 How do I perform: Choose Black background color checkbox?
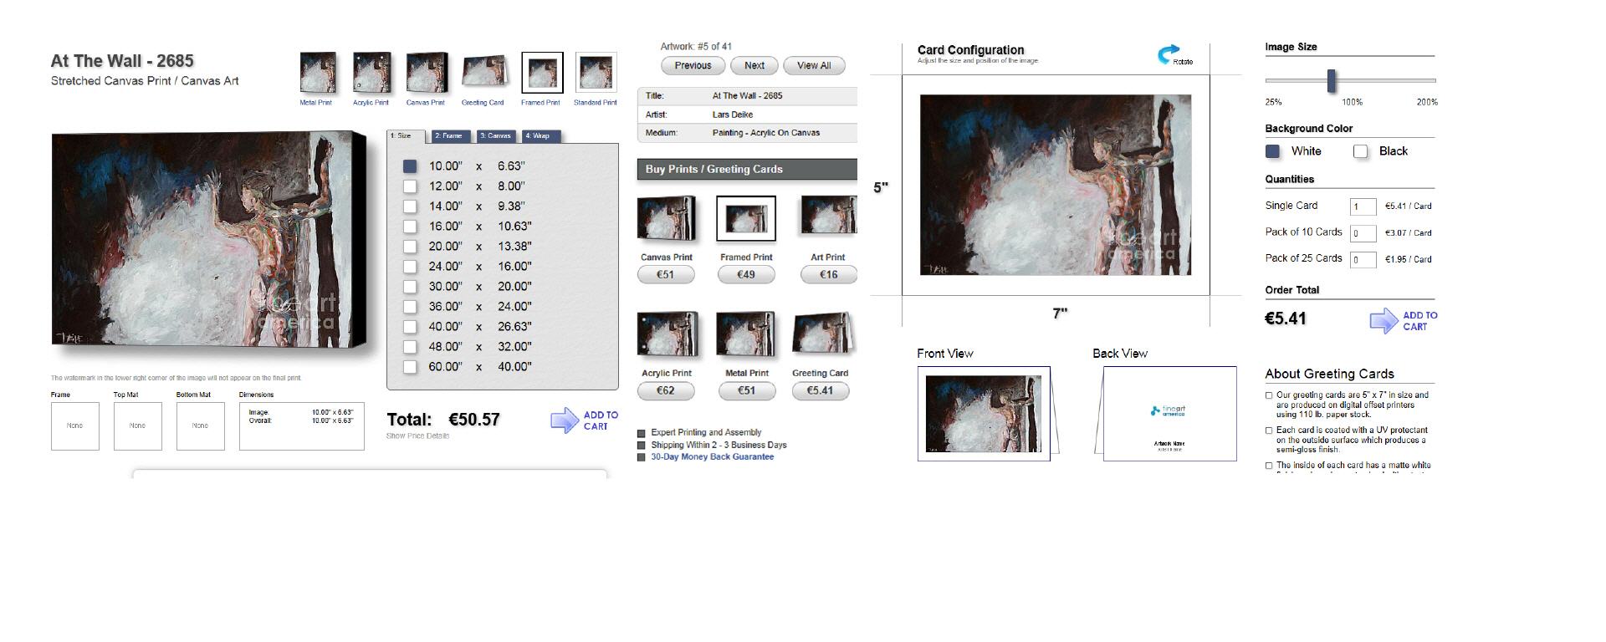click(1361, 151)
